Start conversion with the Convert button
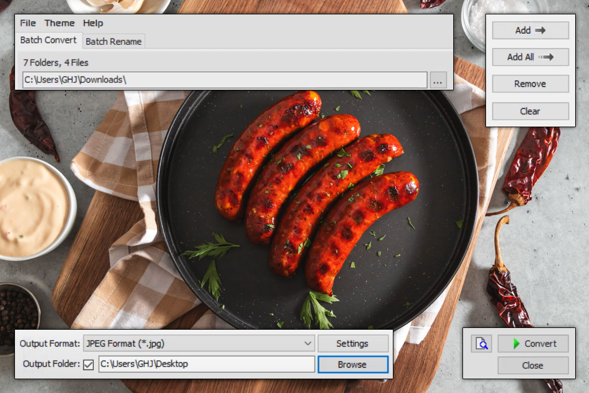This screenshot has width=589, height=393. 533,344
